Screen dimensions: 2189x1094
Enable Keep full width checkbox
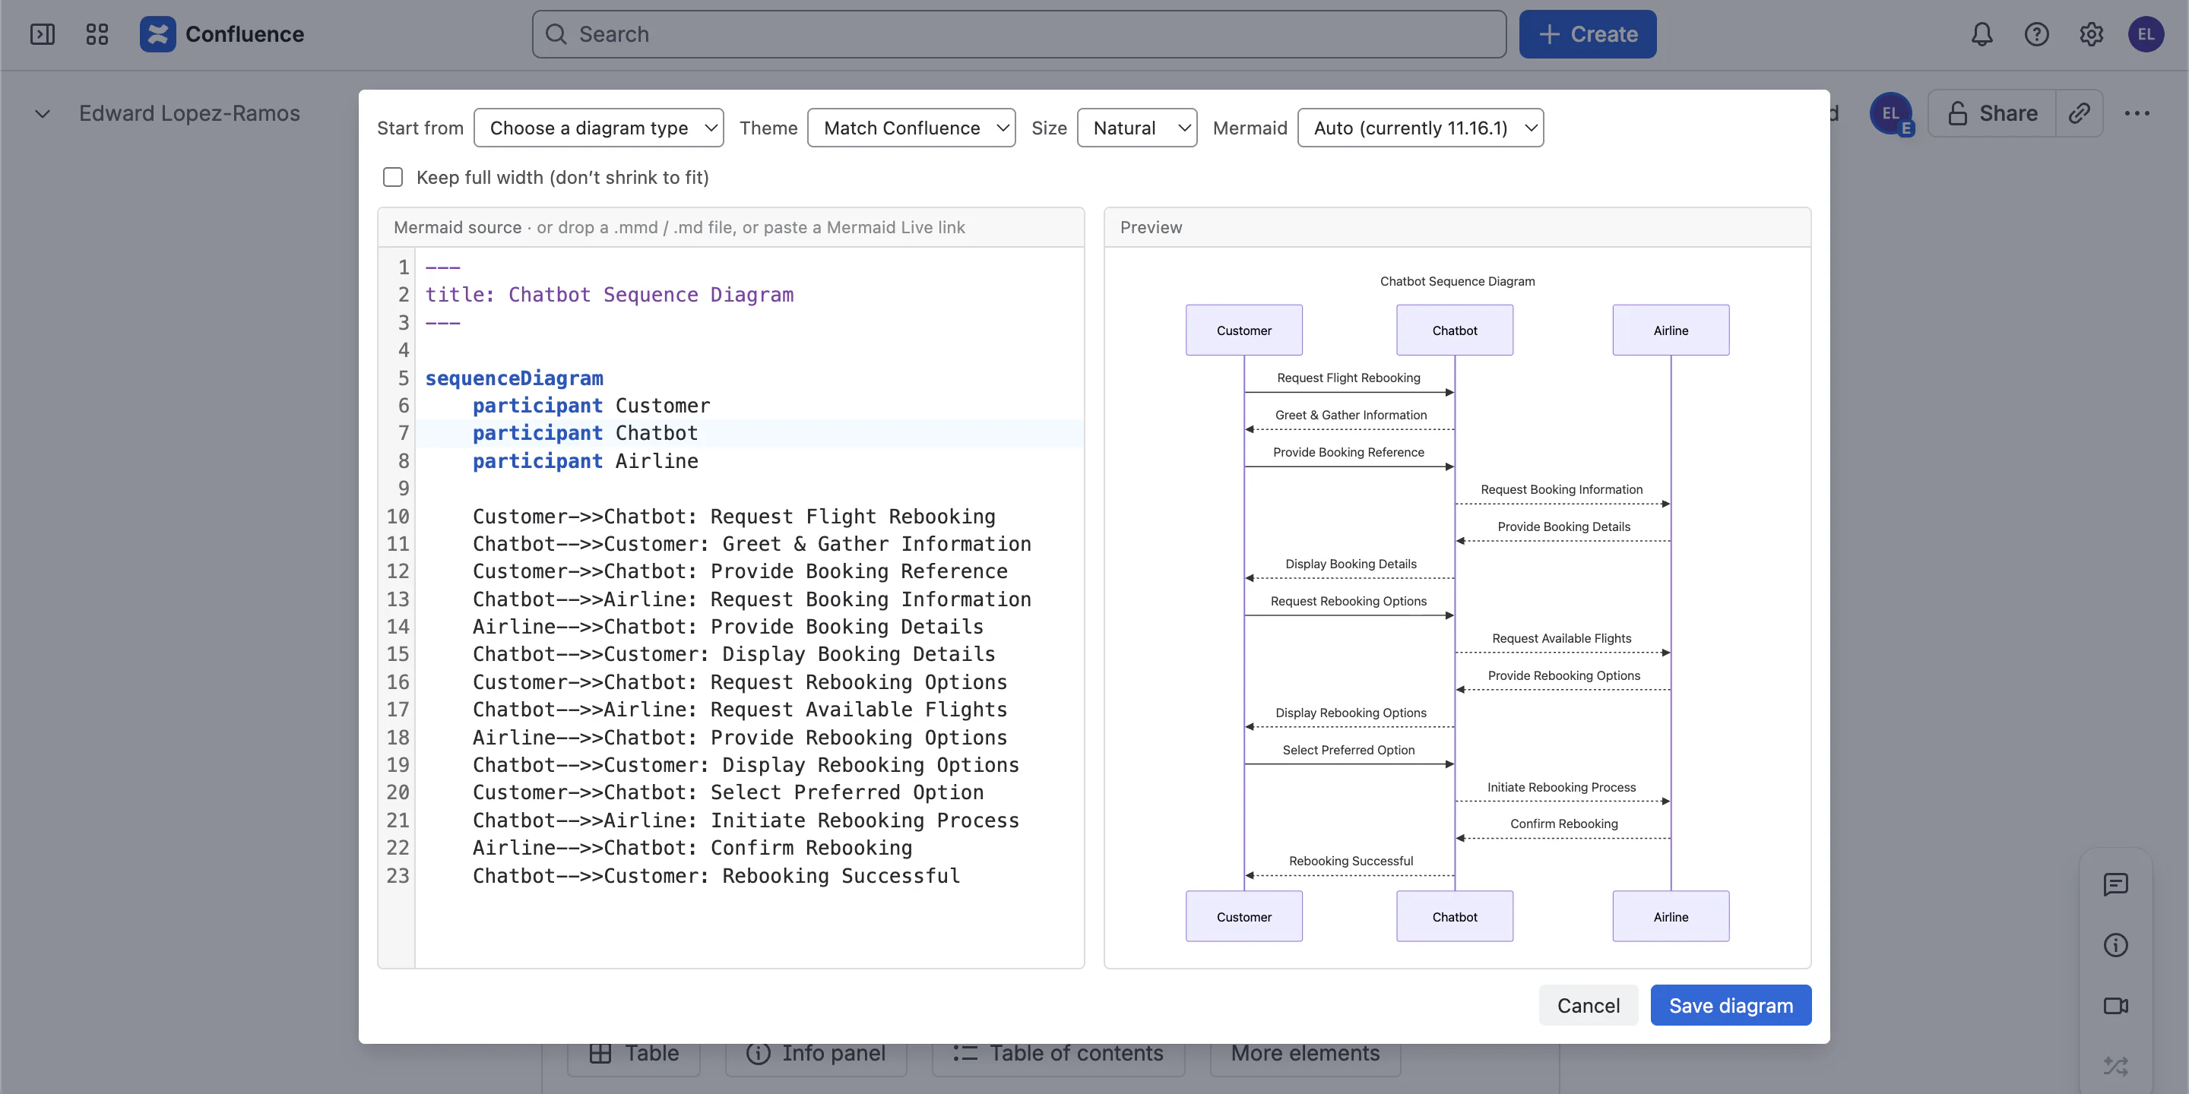pyautogui.click(x=393, y=177)
